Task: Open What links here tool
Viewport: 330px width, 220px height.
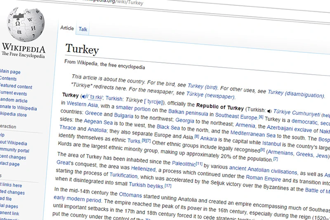Action: pos(11,185)
